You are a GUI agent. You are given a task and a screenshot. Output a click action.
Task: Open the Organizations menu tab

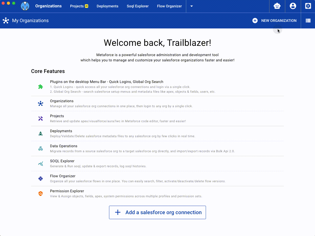coord(48,6)
